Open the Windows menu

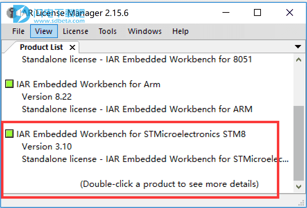coord(144,31)
